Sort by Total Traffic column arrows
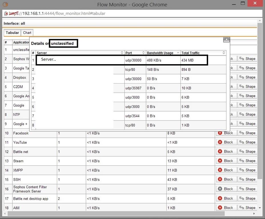The height and width of the screenshot is (219, 265). [x=224, y=53]
